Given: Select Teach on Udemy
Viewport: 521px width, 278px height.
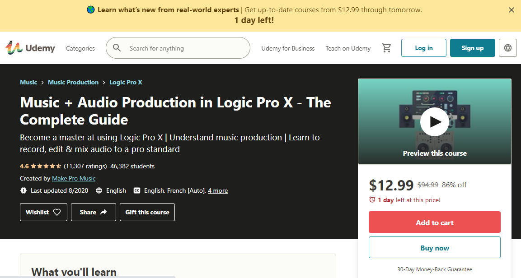Looking at the screenshot, I should (348, 48).
